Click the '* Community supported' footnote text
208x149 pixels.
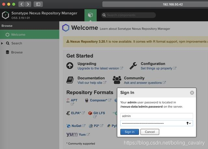coord(81,144)
